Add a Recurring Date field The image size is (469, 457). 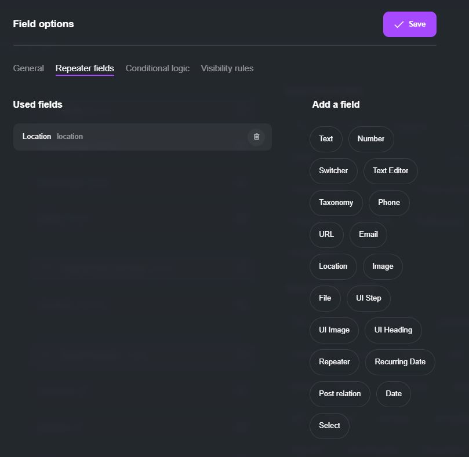[400, 362]
